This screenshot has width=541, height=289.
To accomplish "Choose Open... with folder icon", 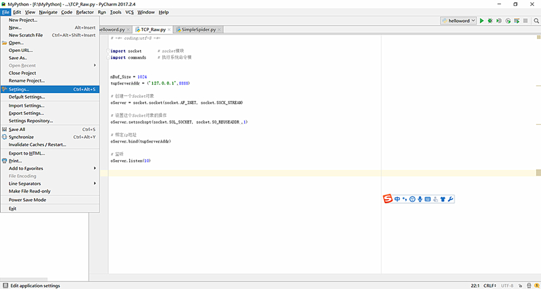I will click(x=50, y=43).
